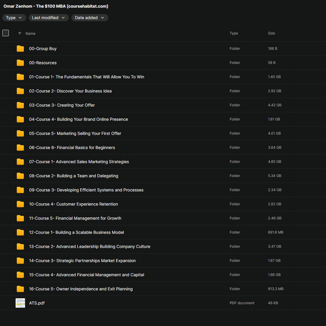
Task: Click folder icon for Building a Scalable Business Model
Action: tap(20, 232)
